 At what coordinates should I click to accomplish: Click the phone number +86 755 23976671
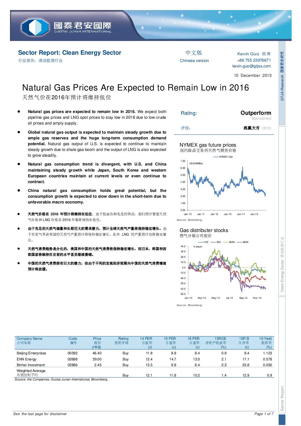click(254, 60)
